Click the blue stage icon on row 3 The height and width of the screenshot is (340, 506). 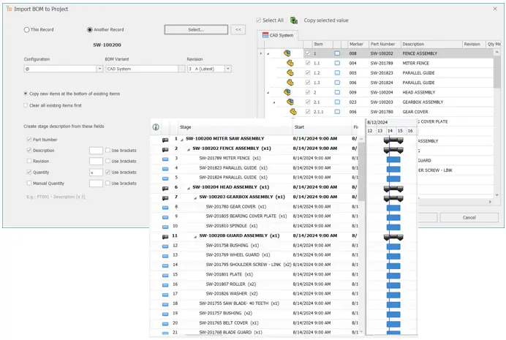[165, 159]
